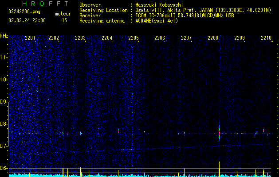Click the 0.6 frequency axis label

(x=4, y=168)
